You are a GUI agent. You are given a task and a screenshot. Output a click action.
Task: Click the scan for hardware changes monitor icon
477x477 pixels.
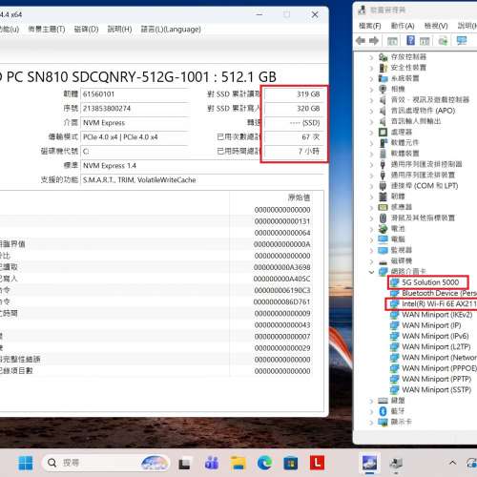click(462, 41)
